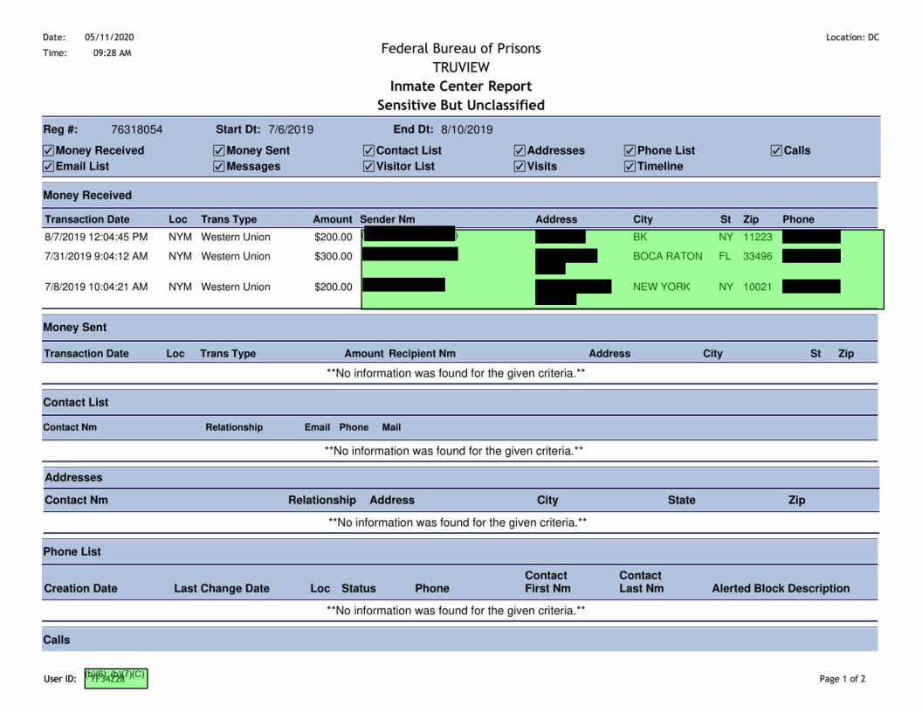Click the Sender Nm column header
The height and width of the screenshot is (713, 922).
coord(387,219)
